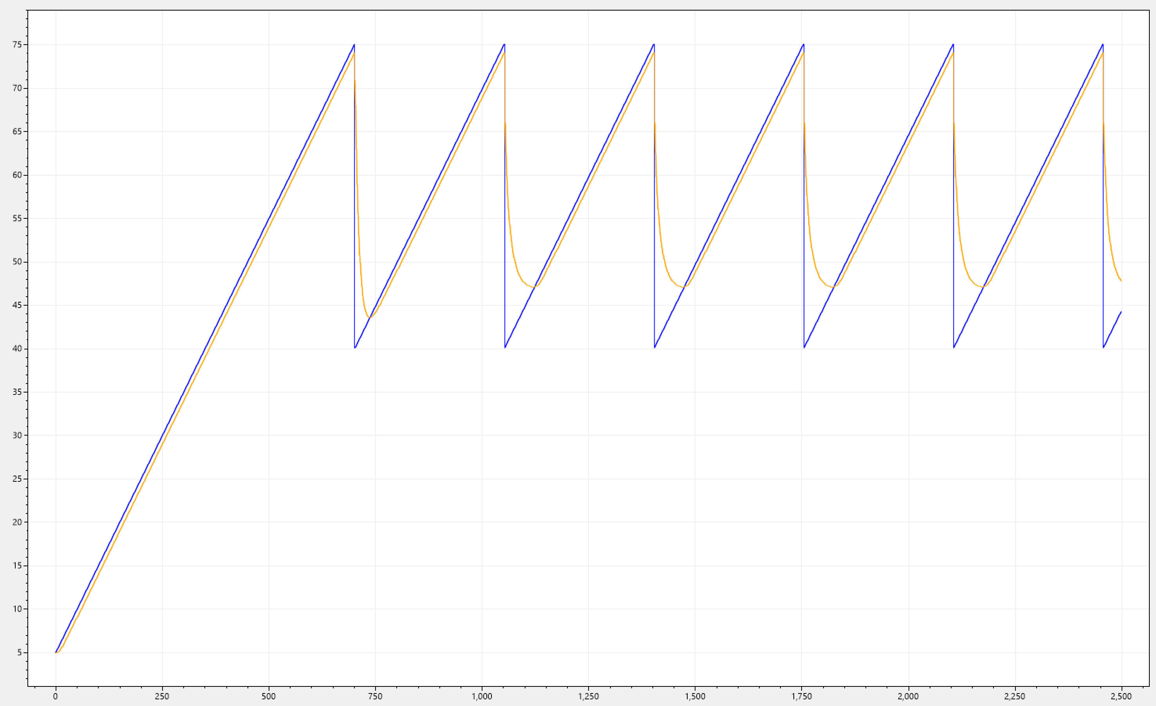1156x706 pixels.
Task: Click the y-axis label 65
Action: point(17,131)
